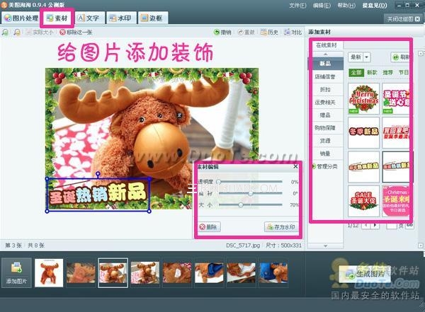Image resolution: width=425 pixels, height=312 pixels.
Task: Open the 图片处理 tab
Action: (x=21, y=18)
